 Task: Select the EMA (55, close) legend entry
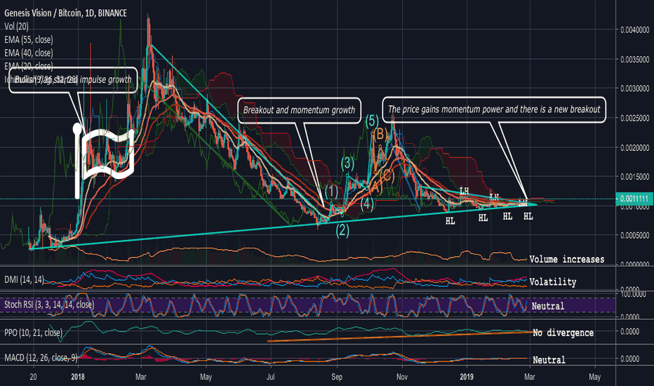click(x=29, y=39)
